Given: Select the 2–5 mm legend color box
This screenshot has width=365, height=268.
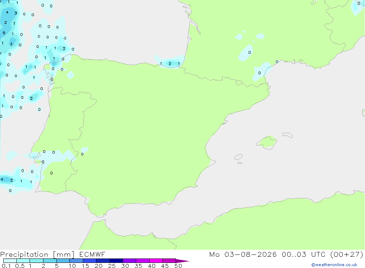Looking at the screenshot, I should [50, 261].
